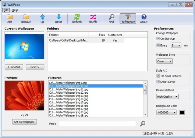Click the magnifier icon beside Find field
195x138 pixels.
click(x=143, y=124)
